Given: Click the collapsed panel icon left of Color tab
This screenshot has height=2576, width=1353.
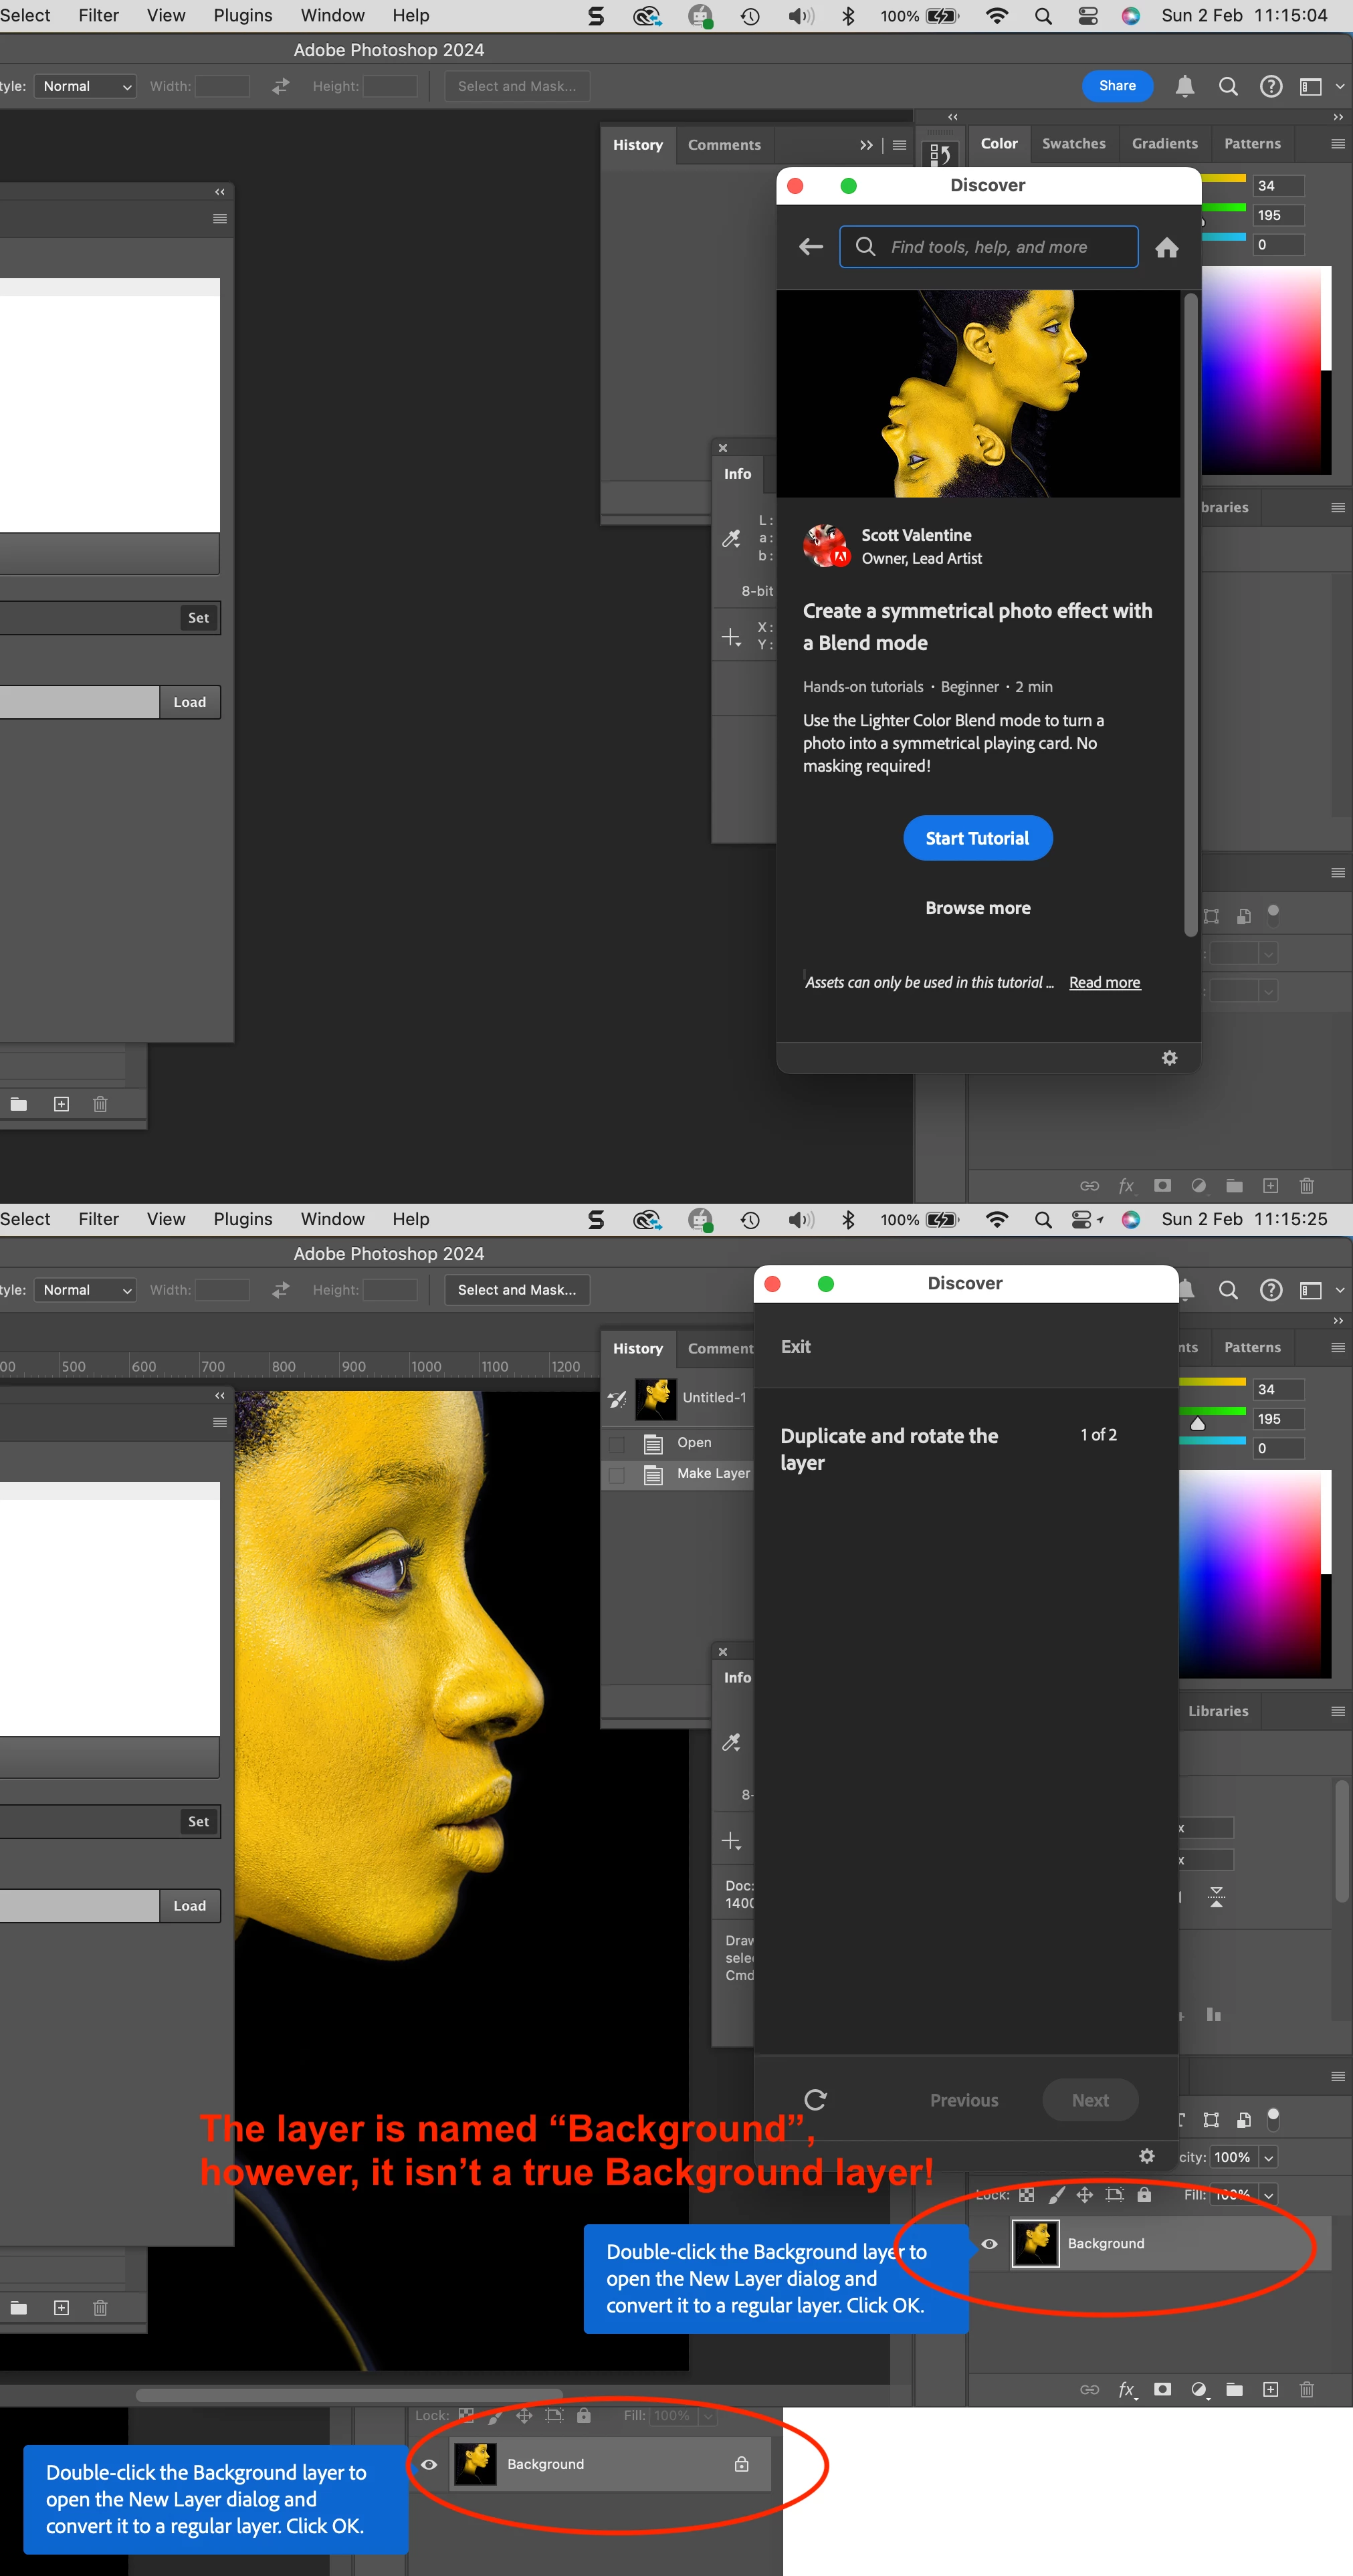Looking at the screenshot, I should [940, 154].
